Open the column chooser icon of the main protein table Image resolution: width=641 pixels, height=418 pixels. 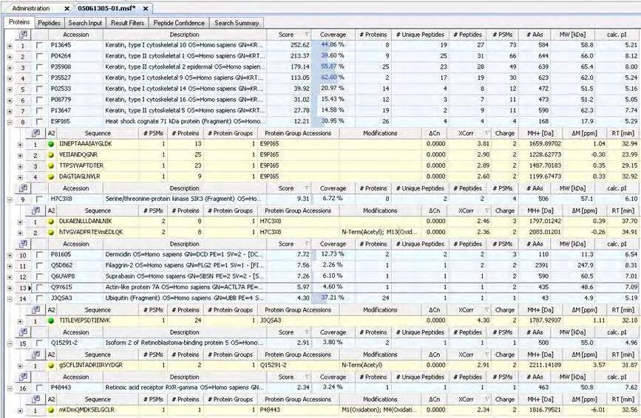[x=24, y=35]
